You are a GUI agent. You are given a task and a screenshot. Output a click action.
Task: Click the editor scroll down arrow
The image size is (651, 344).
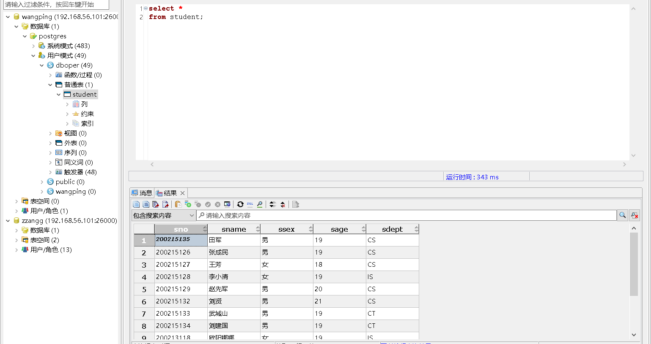tap(633, 155)
